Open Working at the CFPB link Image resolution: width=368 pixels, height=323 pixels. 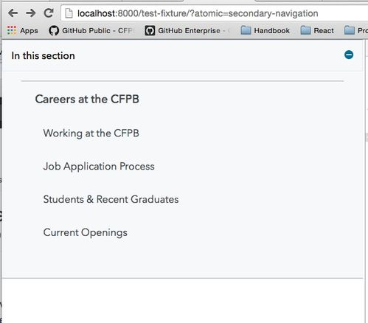point(91,133)
